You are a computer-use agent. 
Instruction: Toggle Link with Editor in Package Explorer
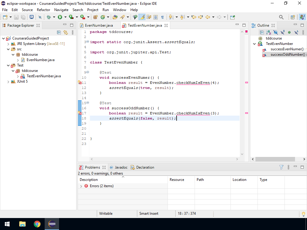66,33
